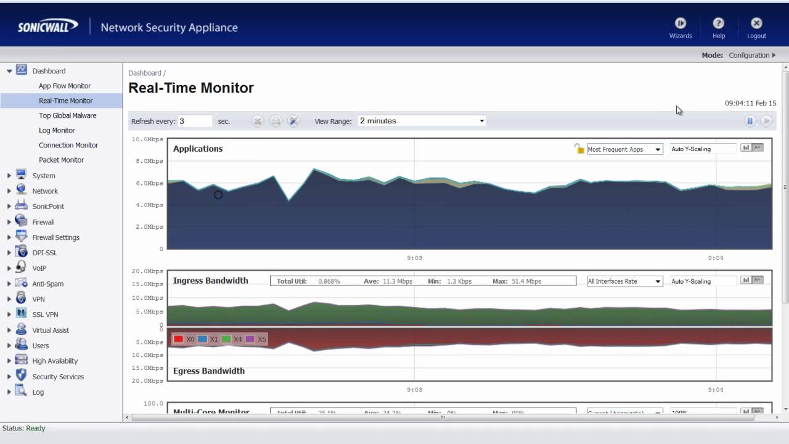Pause the real-time monitor refresh
Image resolution: width=789 pixels, height=444 pixels.
750,121
